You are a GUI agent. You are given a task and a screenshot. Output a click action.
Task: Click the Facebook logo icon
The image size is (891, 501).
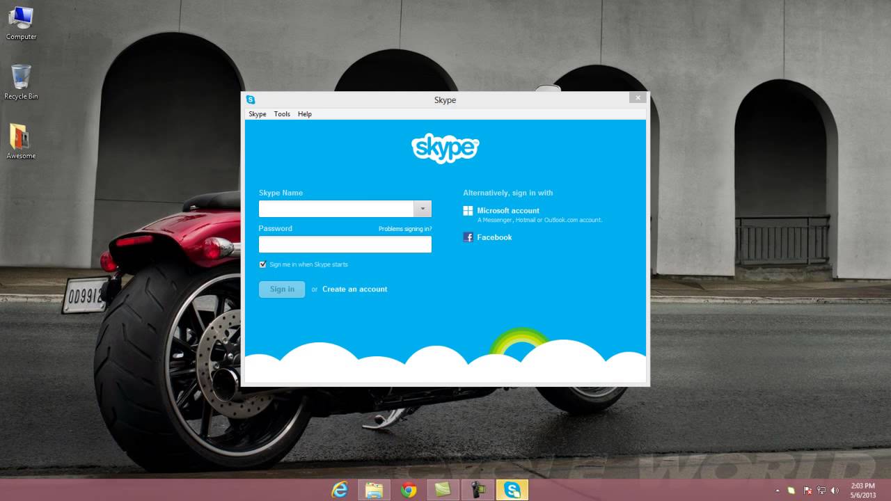(468, 237)
